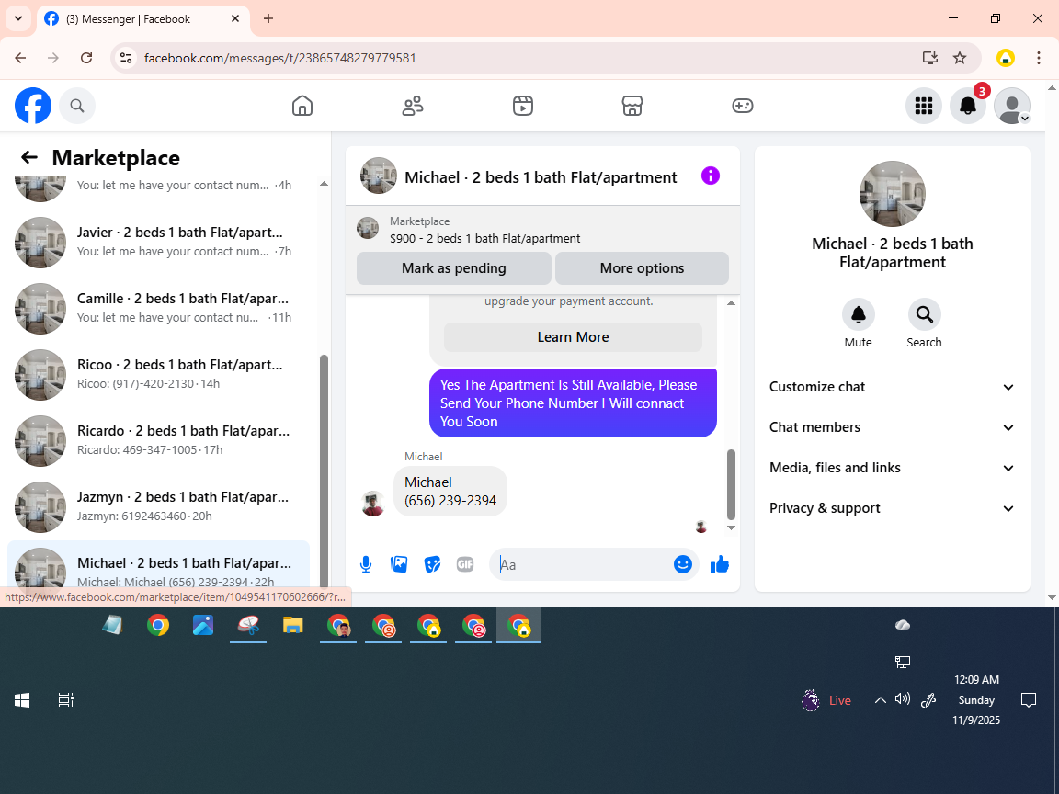Viewport: 1059px width, 794px height.
Task: Open the $900 listing link in chat header
Action: 485,238
